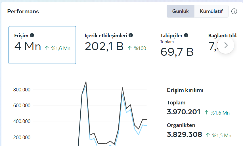Click the Organikten label
Screen dimensions: 243x146
coord(181,125)
